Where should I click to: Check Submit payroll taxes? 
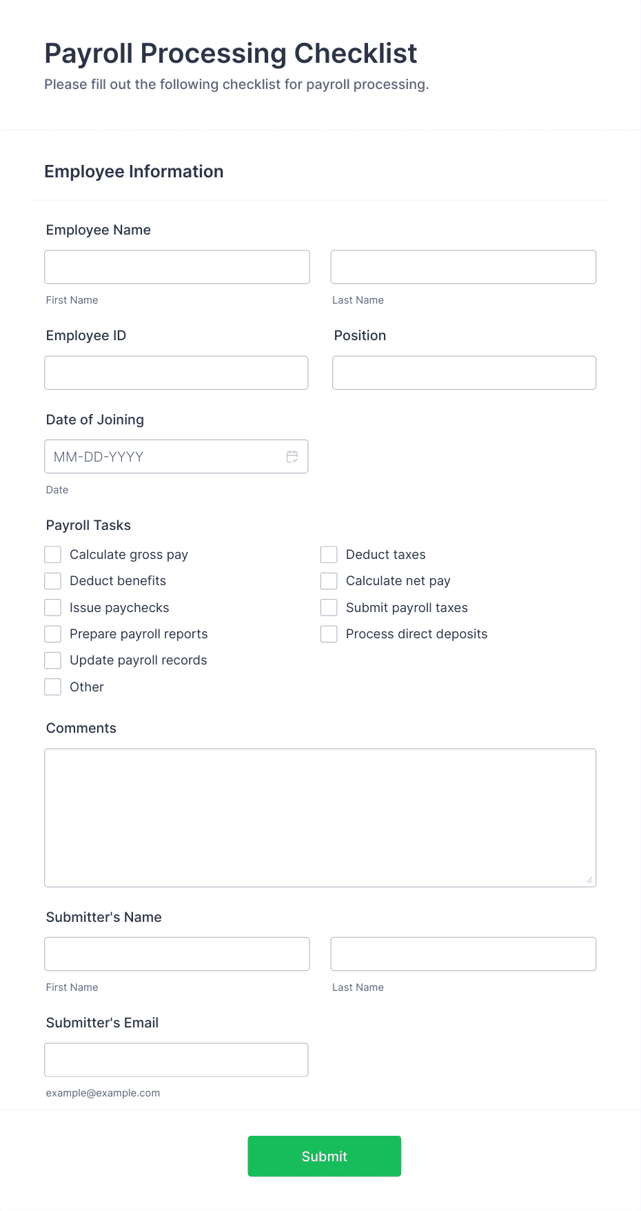328,607
